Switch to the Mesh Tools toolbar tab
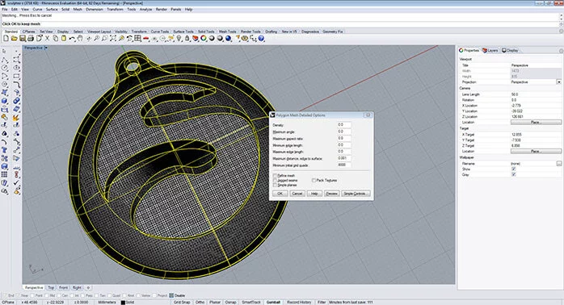The image size is (564, 305). pyautogui.click(x=227, y=31)
